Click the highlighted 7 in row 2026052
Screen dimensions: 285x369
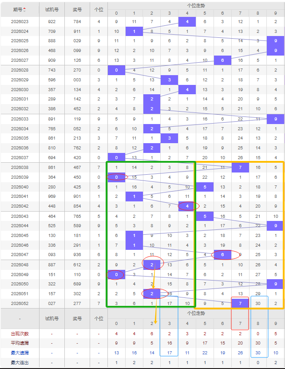(x=240, y=303)
